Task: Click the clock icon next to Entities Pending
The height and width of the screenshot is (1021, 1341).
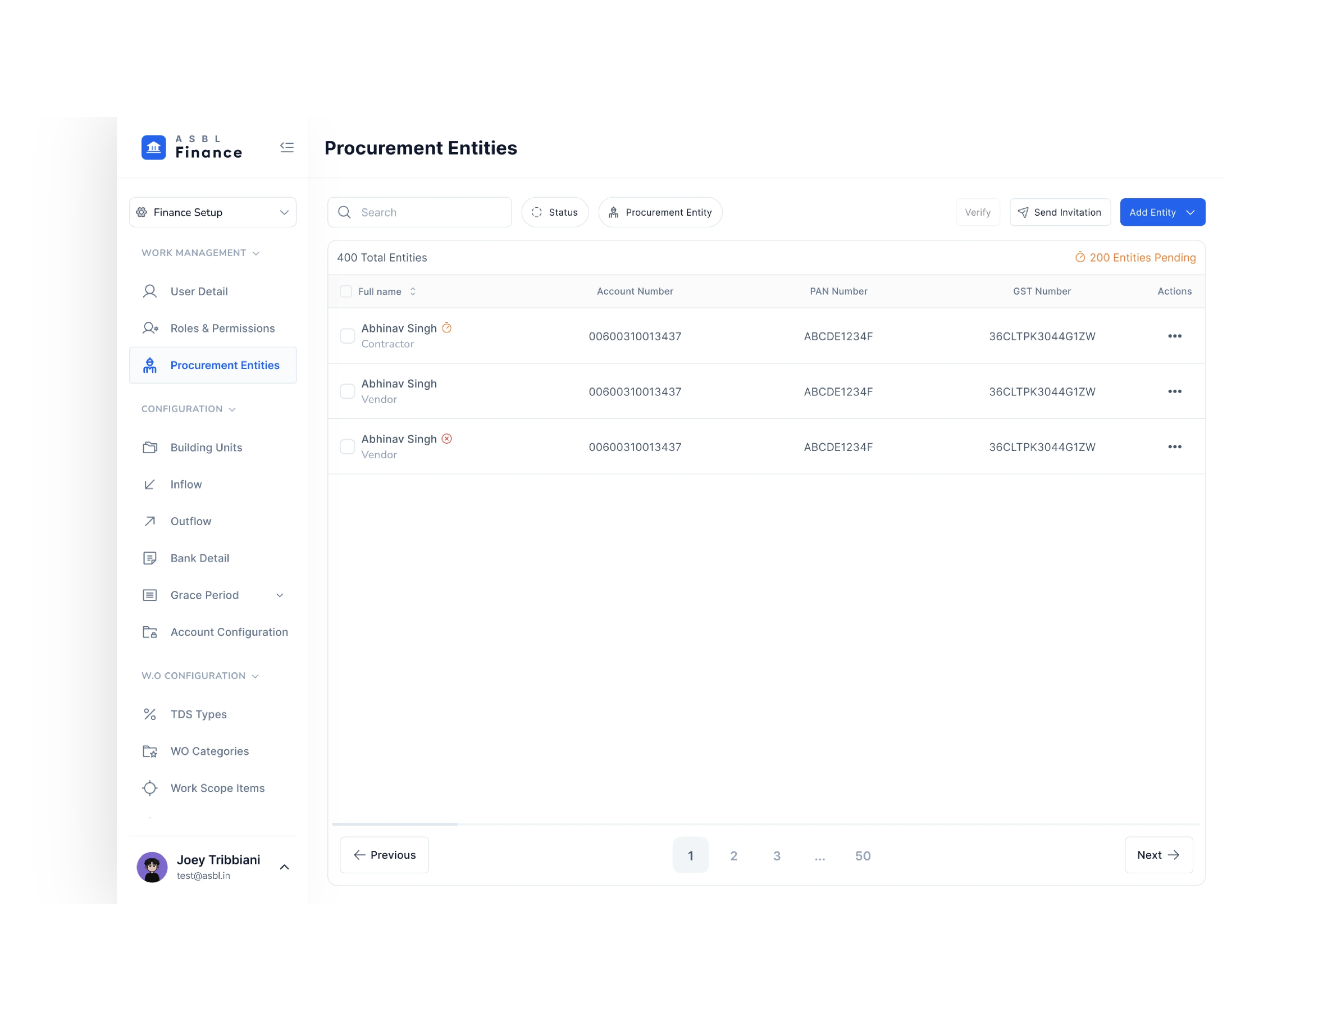Action: point(1080,257)
